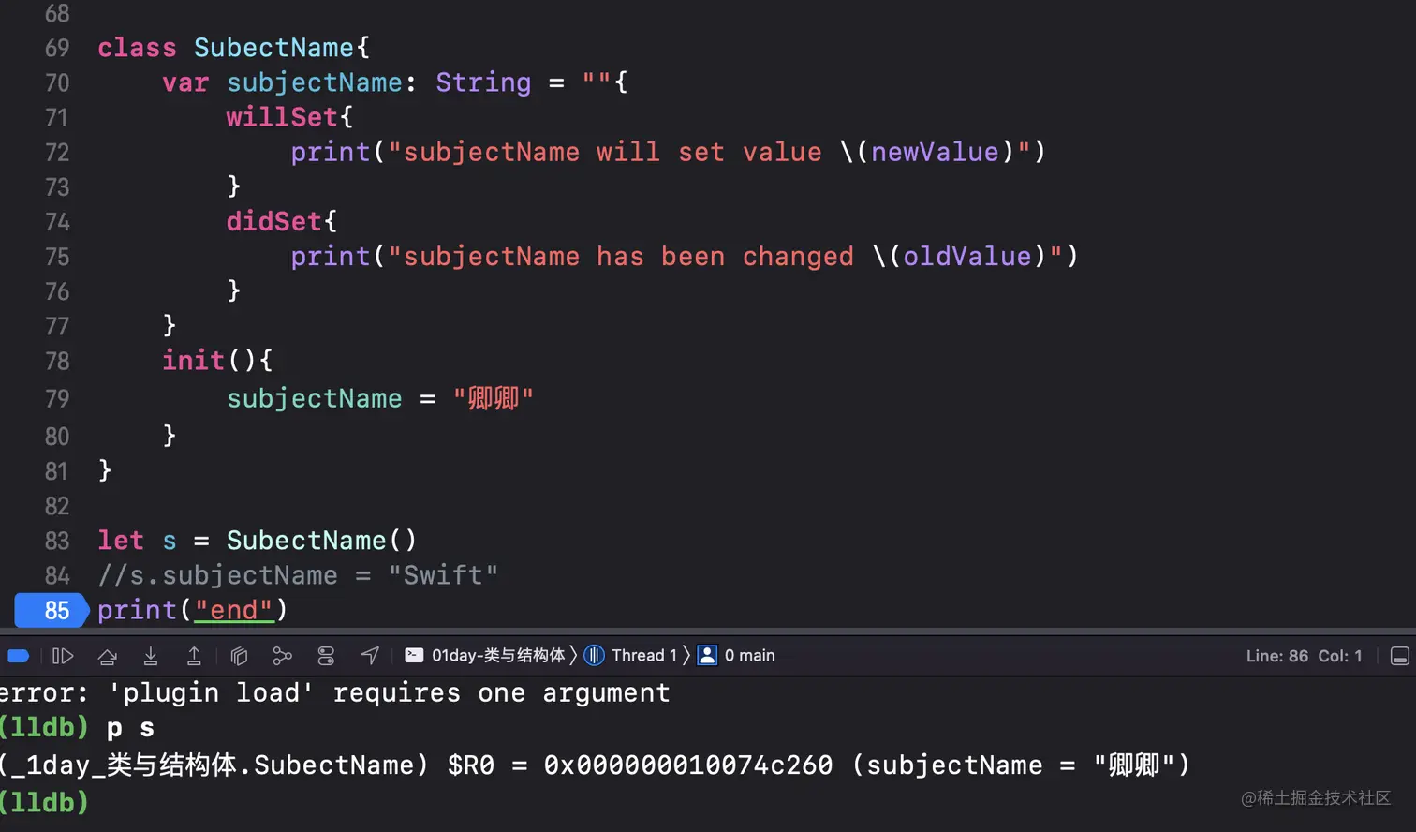The height and width of the screenshot is (832, 1416).
Task: Open the Thread 1 jump bar selector
Action: tap(630, 656)
